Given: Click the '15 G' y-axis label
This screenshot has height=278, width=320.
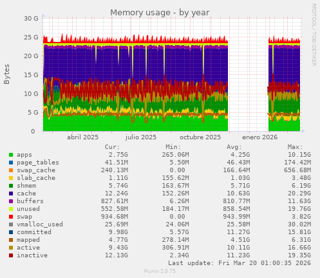Looking at the screenshot, I should pos(31,75).
